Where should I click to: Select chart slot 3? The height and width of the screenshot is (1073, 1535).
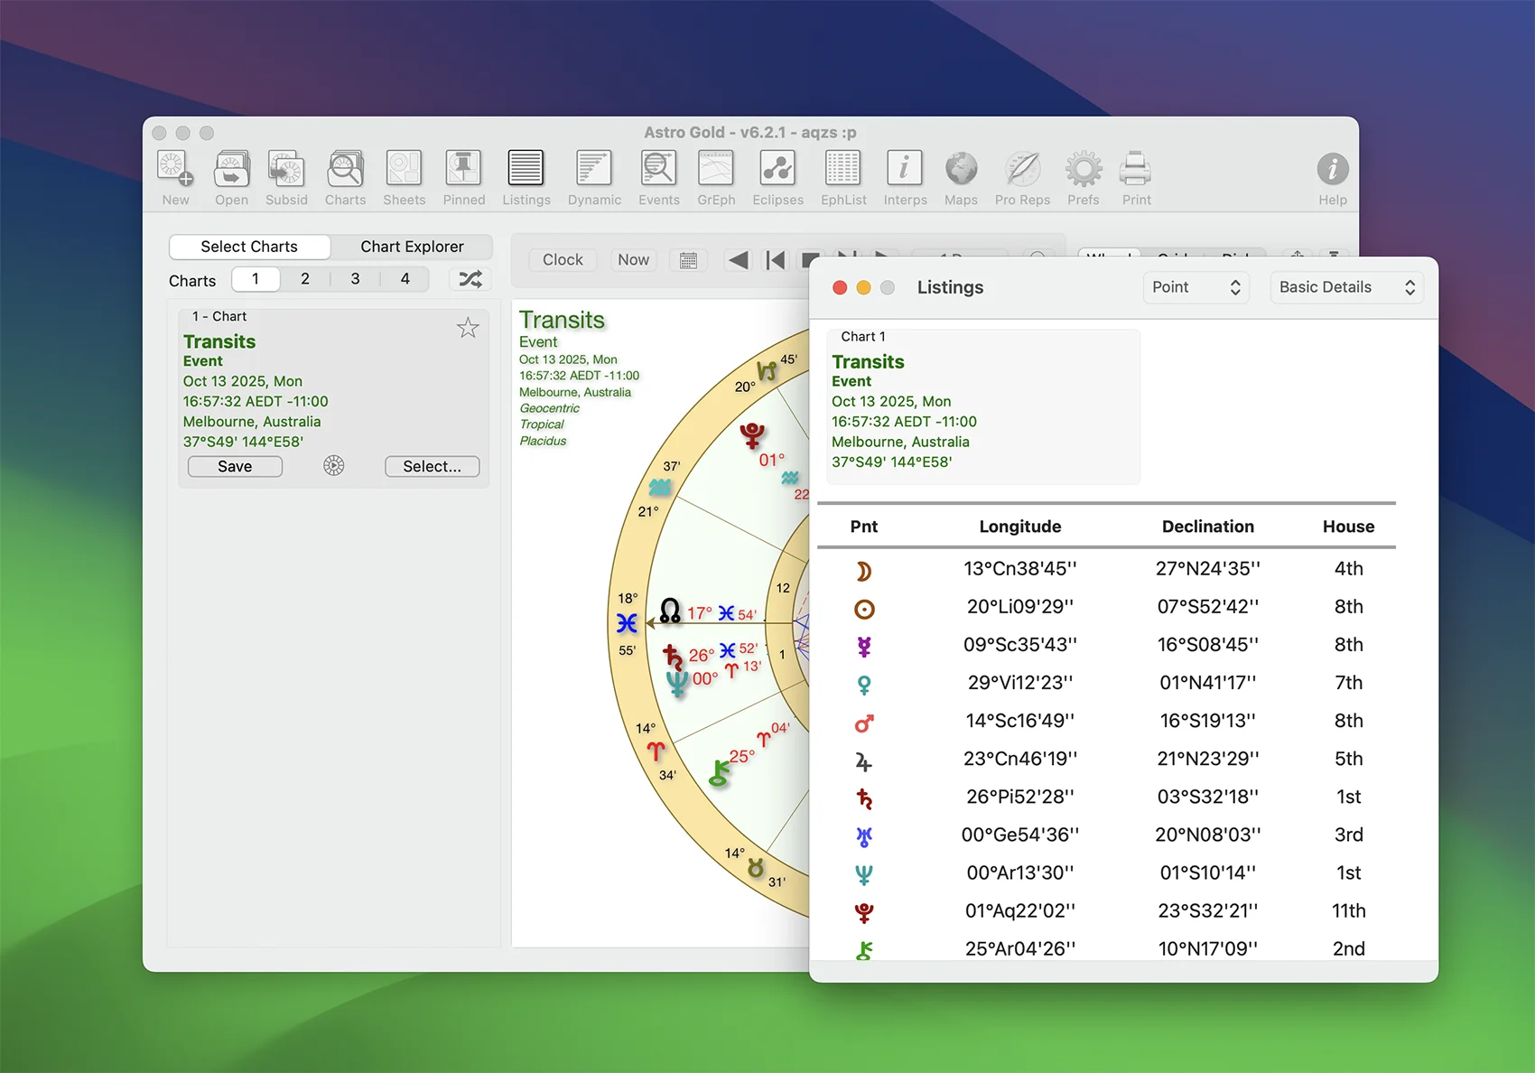tap(355, 279)
